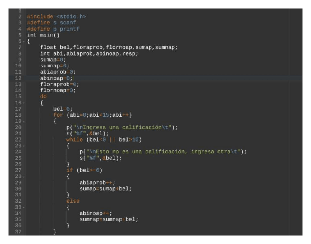Click the 'if (bel>=6)' line
Screen dimensions: 311x244
[x=84, y=170]
